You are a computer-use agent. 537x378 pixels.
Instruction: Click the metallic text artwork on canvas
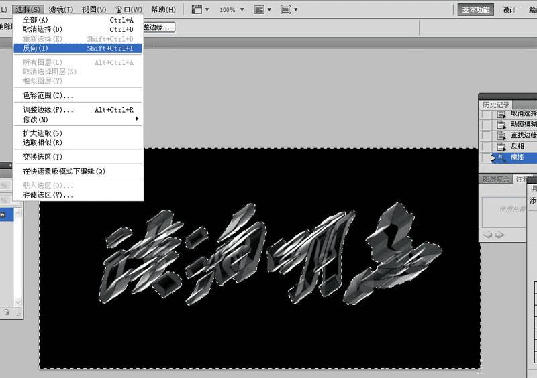(x=271, y=253)
